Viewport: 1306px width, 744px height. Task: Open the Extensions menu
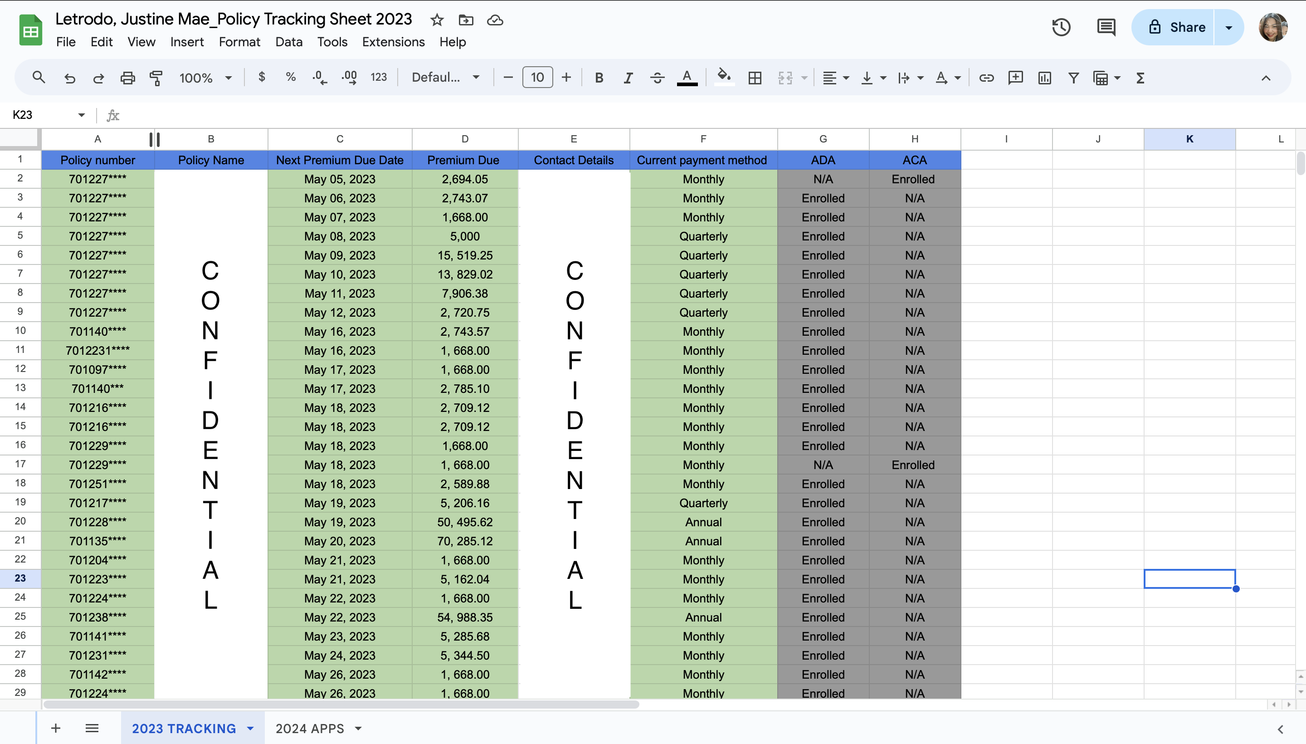coord(393,42)
